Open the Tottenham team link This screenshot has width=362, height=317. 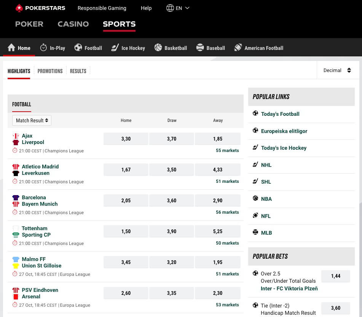35,228
